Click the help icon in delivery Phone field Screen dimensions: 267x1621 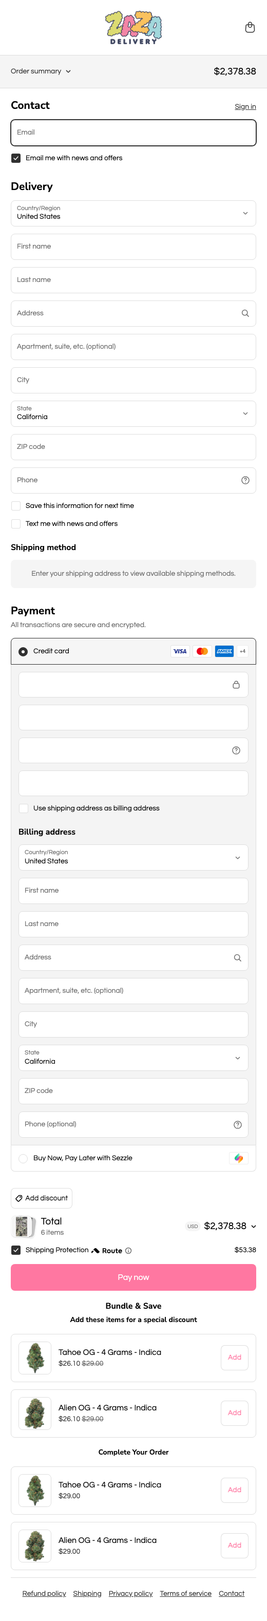pyautogui.click(x=245, y=480)
